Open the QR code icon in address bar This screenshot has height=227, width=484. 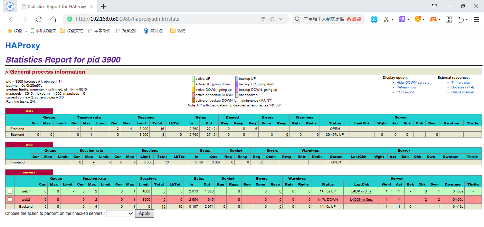(x=263, y=19)
